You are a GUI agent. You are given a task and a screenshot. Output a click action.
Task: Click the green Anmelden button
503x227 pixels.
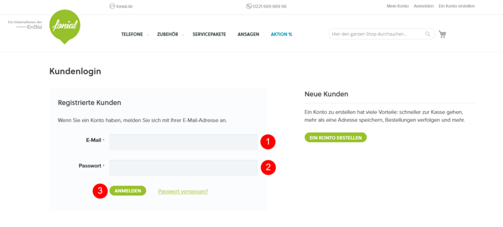click(128, 191)
